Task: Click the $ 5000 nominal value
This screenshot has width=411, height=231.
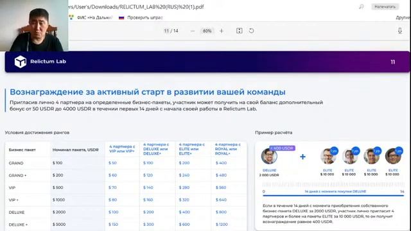Action: click(59, 224)
